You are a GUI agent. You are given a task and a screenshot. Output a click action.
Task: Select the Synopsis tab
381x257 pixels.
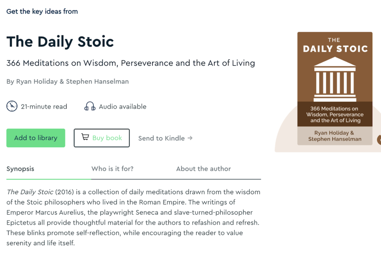(x=20, y=169)
